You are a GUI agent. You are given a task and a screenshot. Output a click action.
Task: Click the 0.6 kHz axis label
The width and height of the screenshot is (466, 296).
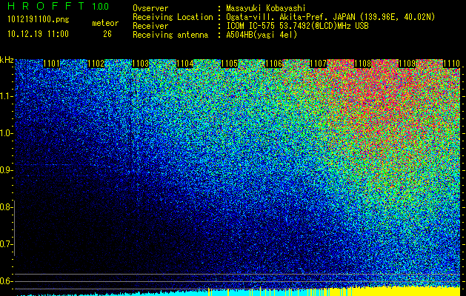click(7, 281)
